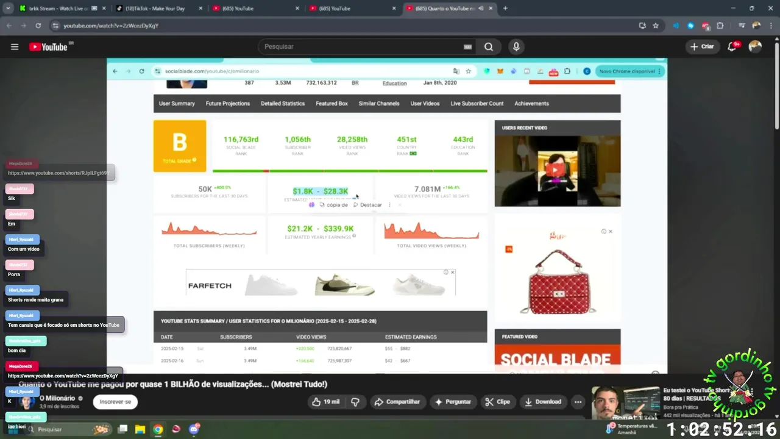
Task: Open the O Milionário channel name link
Action: 57,398
